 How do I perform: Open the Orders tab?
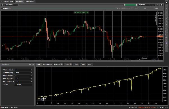[68, 64]
